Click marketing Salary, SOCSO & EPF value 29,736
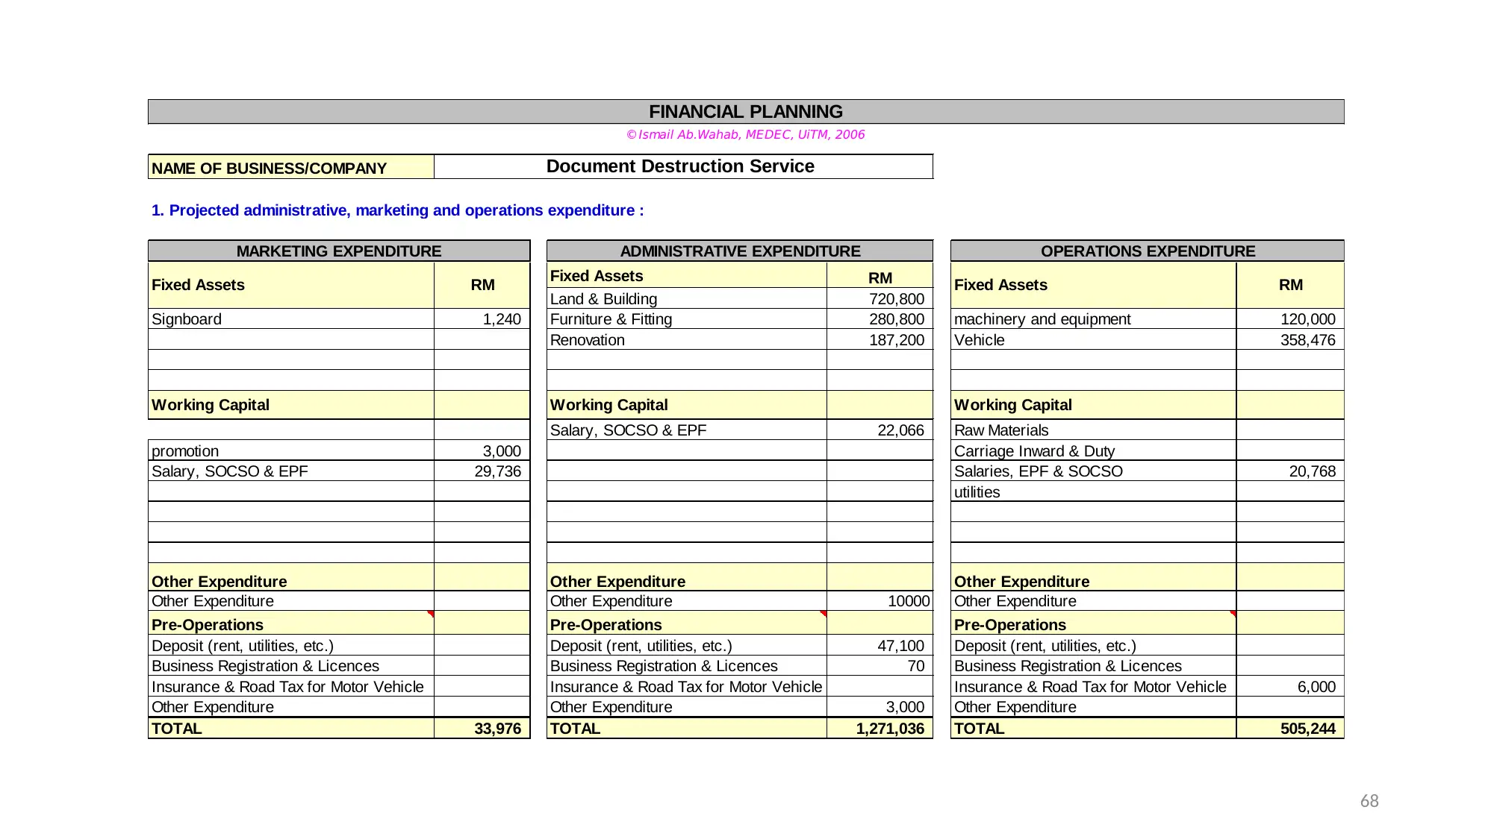The height and width of the screenshot is (839, 1494). coord(497,471)
